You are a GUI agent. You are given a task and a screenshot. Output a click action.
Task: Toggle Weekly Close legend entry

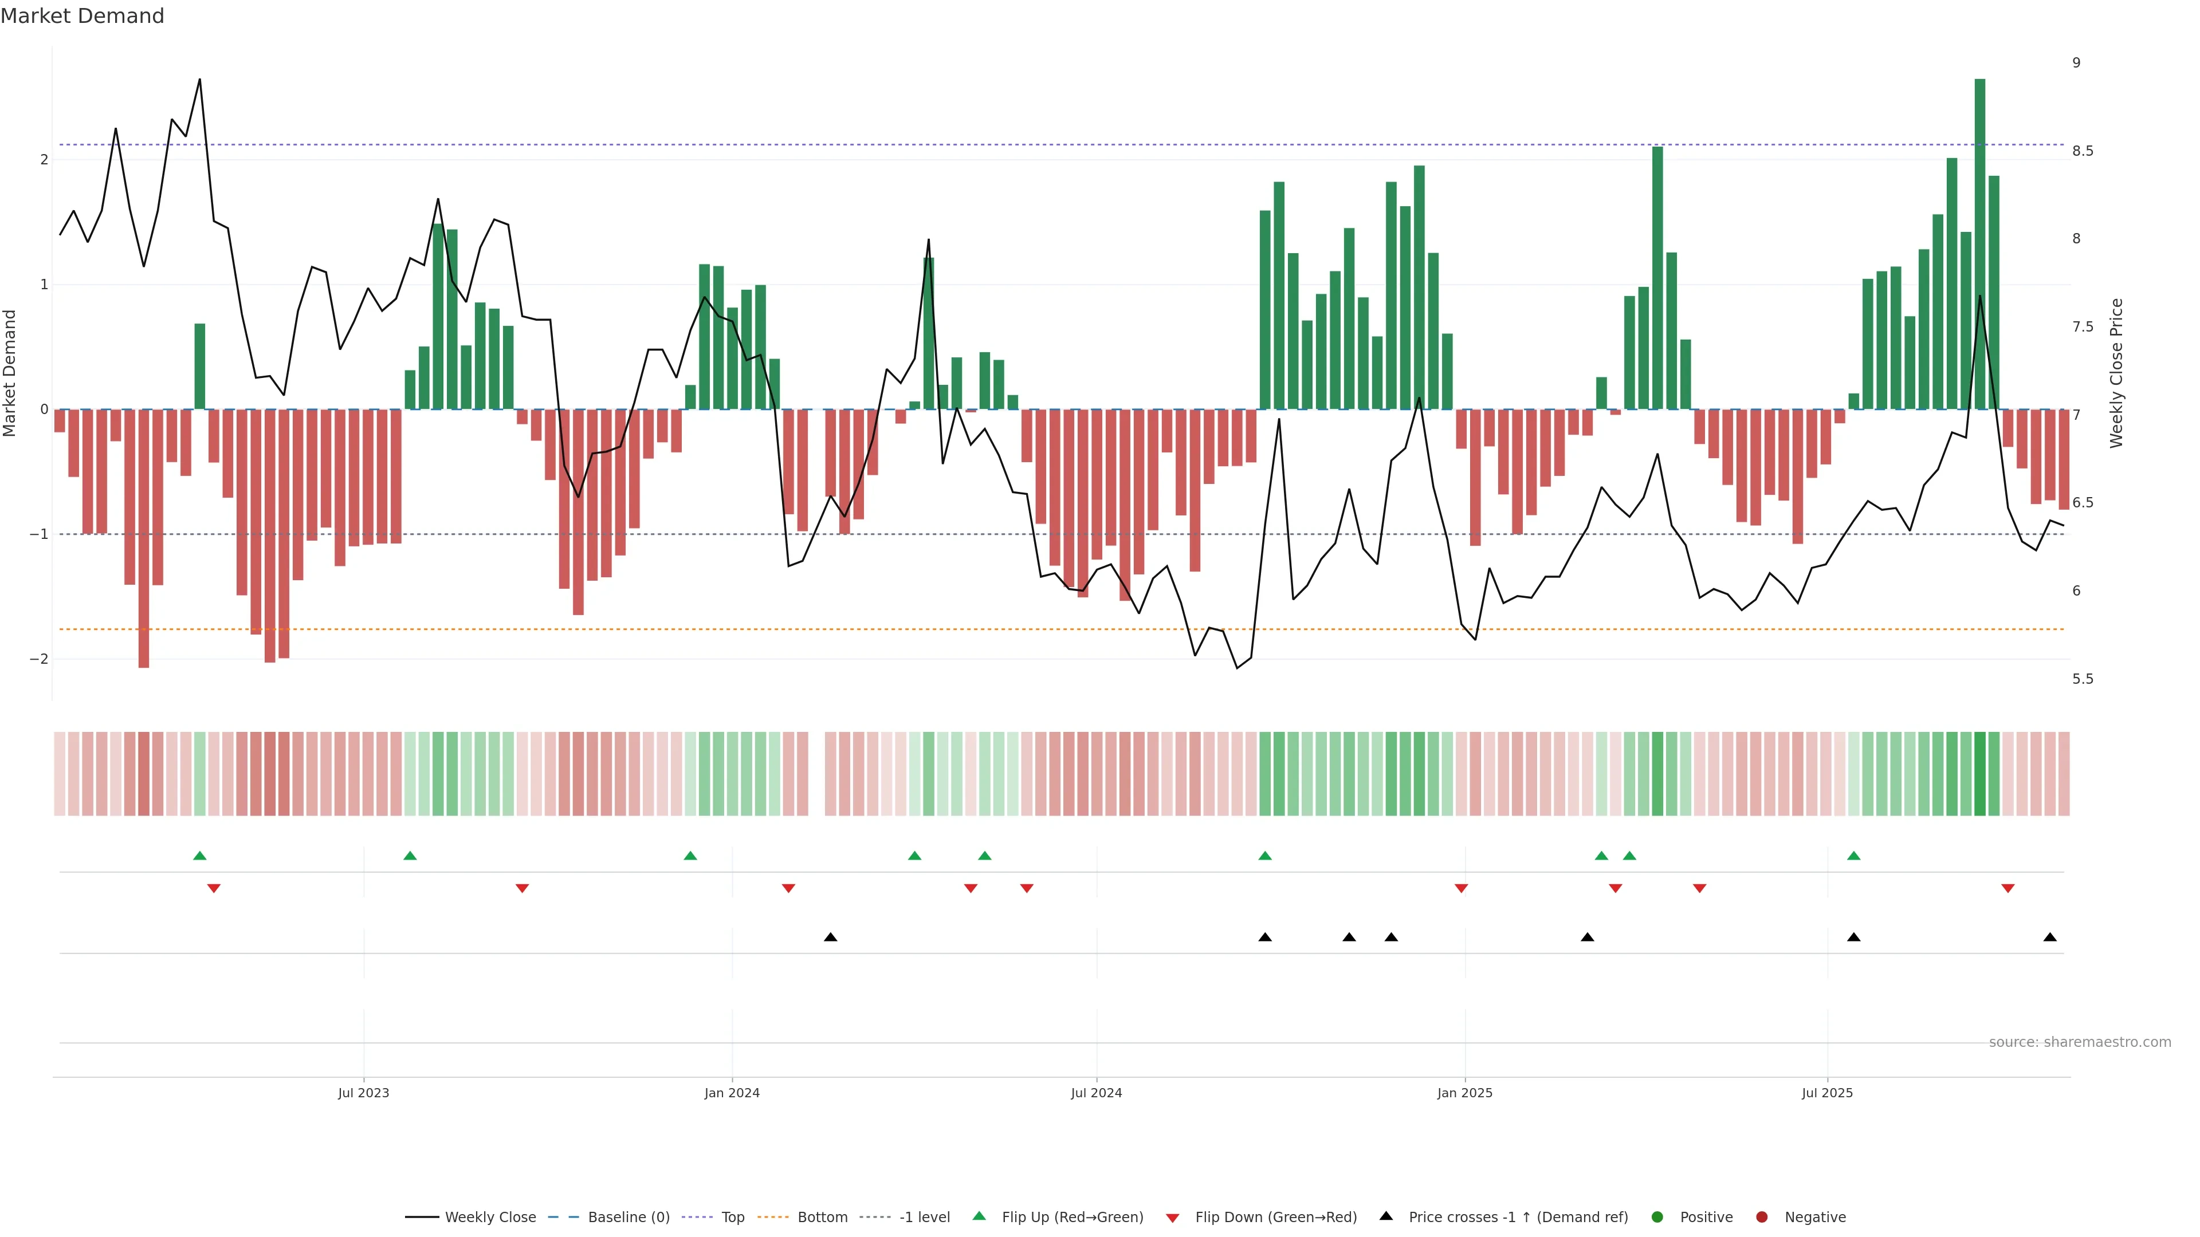pos(489,1216)
